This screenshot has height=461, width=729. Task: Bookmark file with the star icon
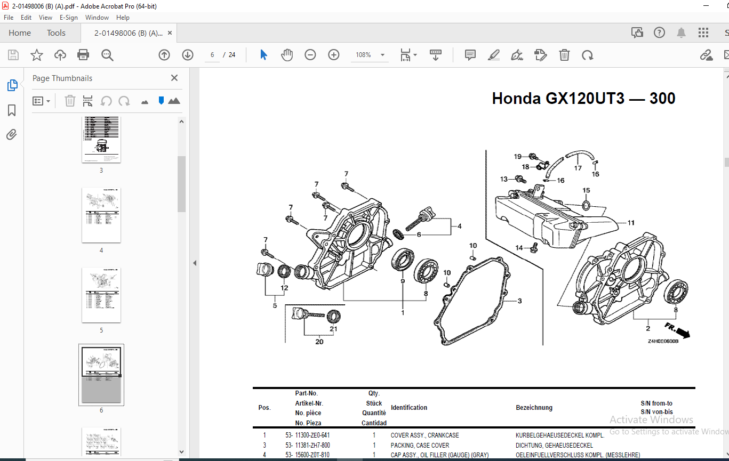click(36, 55)
